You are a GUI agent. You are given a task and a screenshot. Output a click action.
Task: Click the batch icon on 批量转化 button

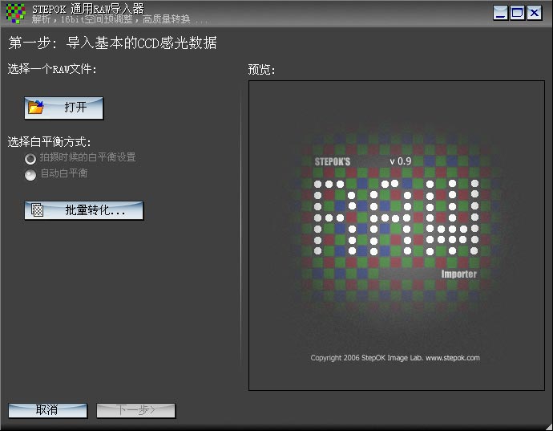click(x=38, y=209)
